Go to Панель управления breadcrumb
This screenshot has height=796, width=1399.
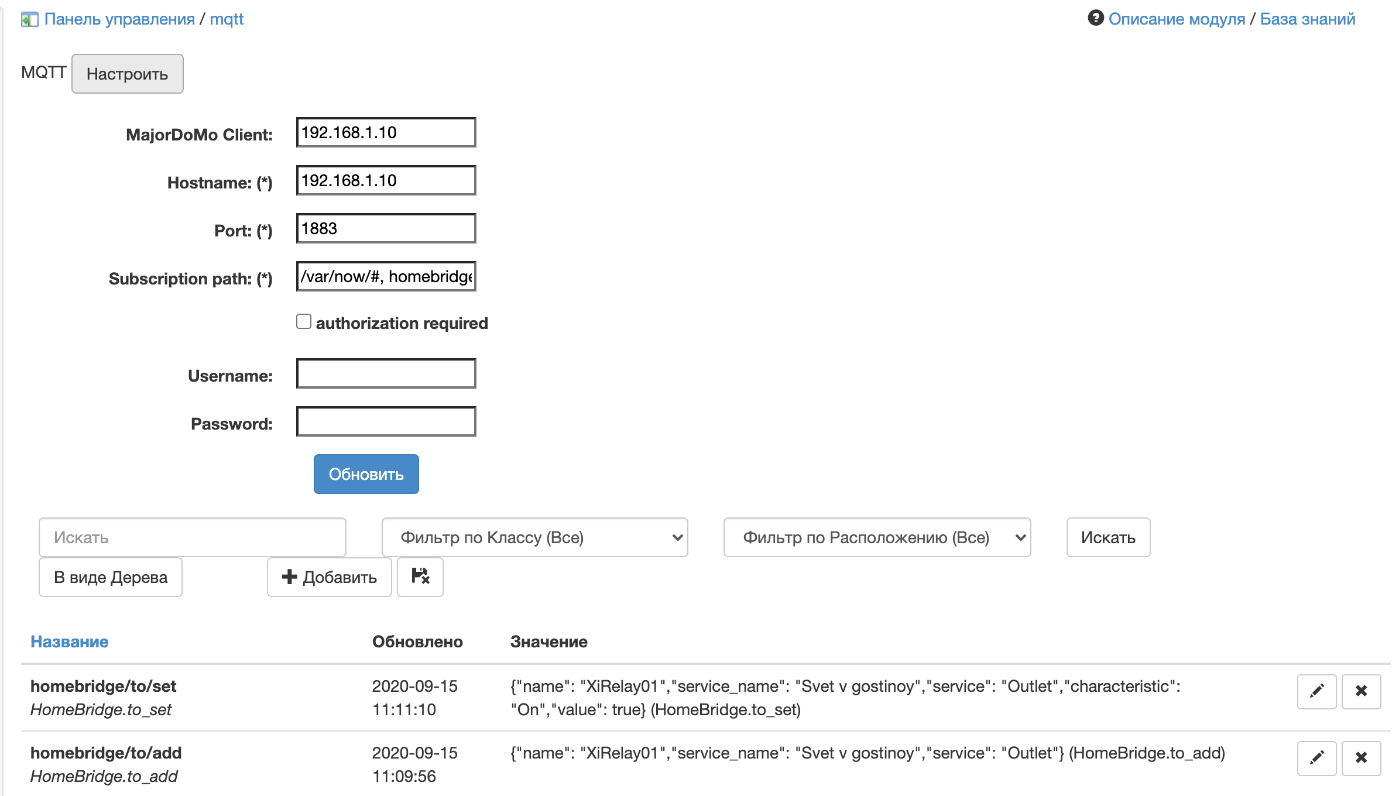tap(119, 19)
